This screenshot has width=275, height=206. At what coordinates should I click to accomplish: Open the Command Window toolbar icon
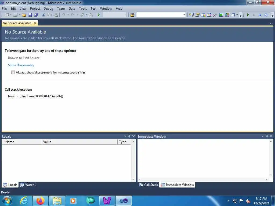point(233,15)
